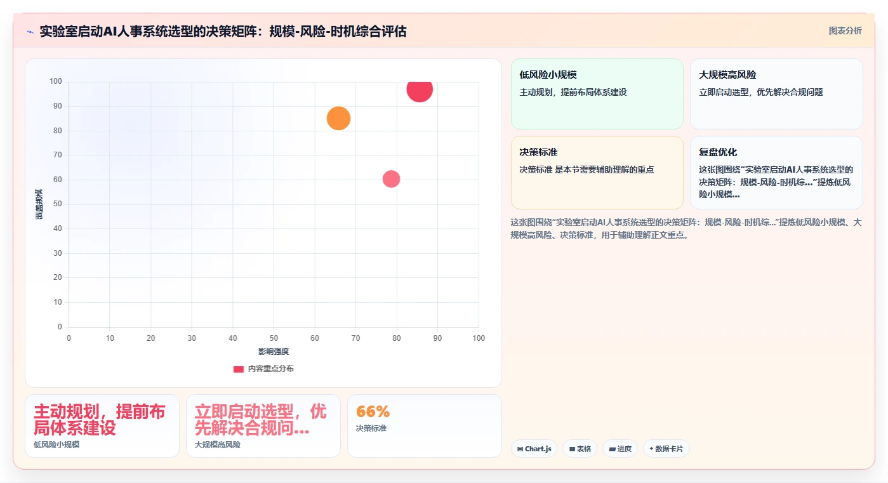Click 低风险小规模 caption under red stat

coord(56,445)
